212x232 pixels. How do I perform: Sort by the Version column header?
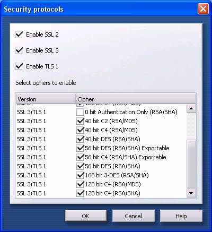coord(46,99)
